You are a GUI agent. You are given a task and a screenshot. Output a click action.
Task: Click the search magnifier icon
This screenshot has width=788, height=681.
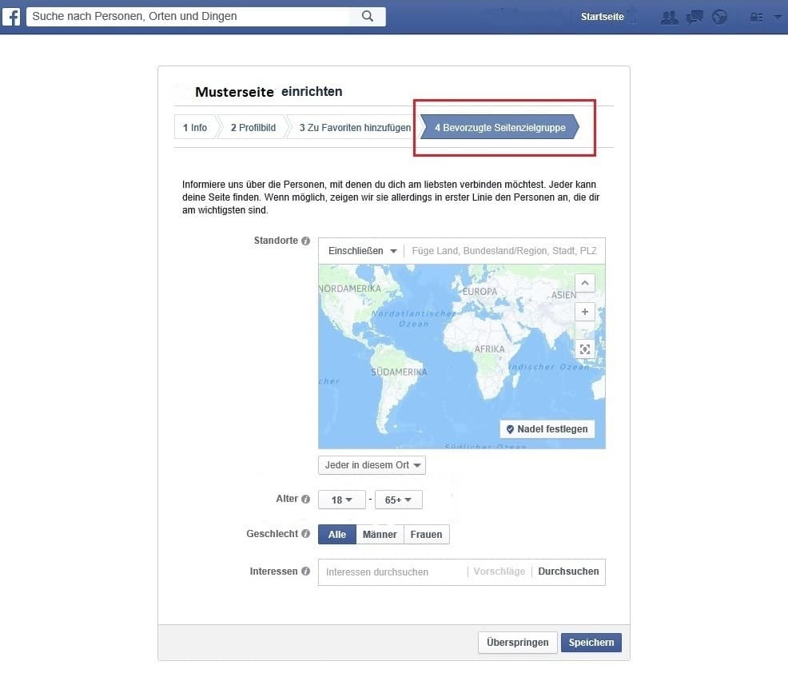point(368,16)
